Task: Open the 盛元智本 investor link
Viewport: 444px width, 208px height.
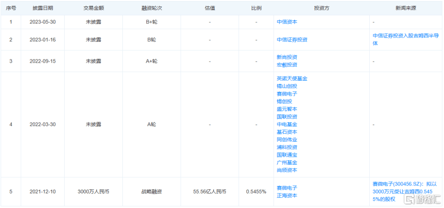Action: click(x=287, y=109)
